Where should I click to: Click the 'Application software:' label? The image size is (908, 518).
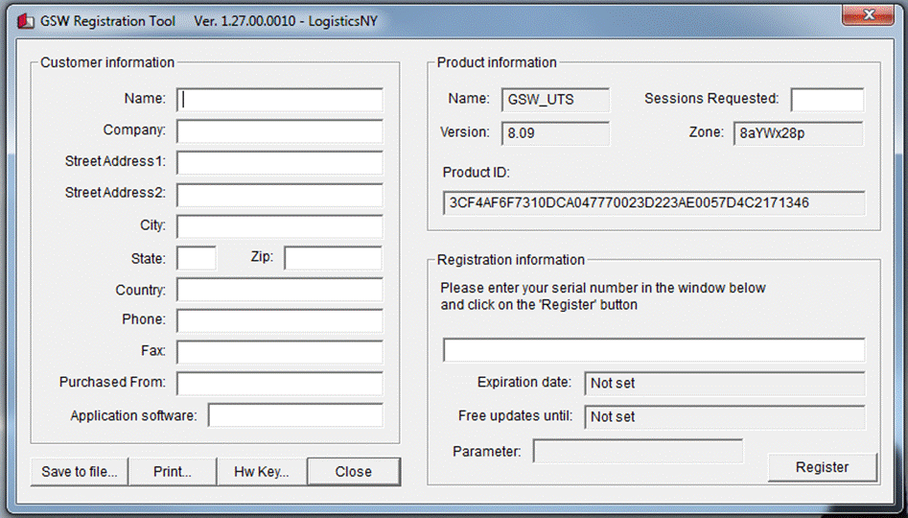click(134, 416)
